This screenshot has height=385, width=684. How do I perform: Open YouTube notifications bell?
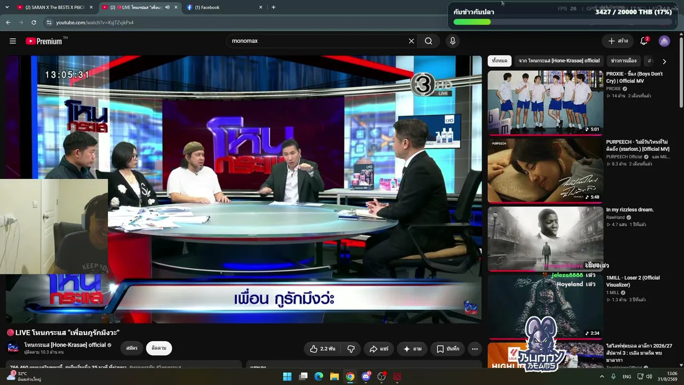point(644,41)
